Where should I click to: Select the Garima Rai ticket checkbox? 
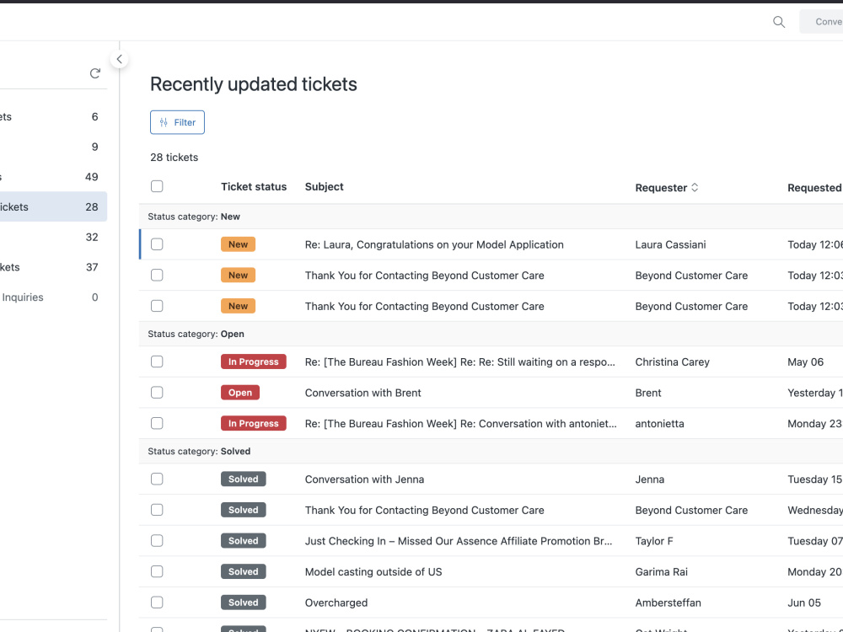click(157, 572)
